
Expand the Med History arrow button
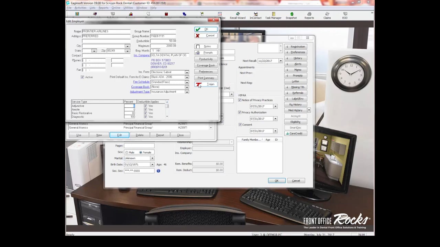click(309, 110)
